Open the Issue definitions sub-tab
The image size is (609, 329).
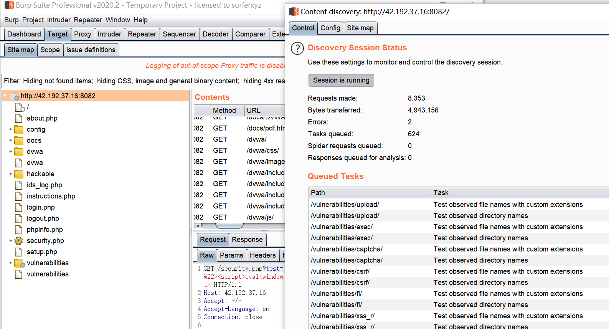[91, 50]
